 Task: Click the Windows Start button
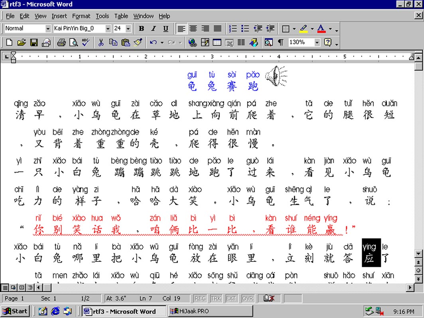15,311
